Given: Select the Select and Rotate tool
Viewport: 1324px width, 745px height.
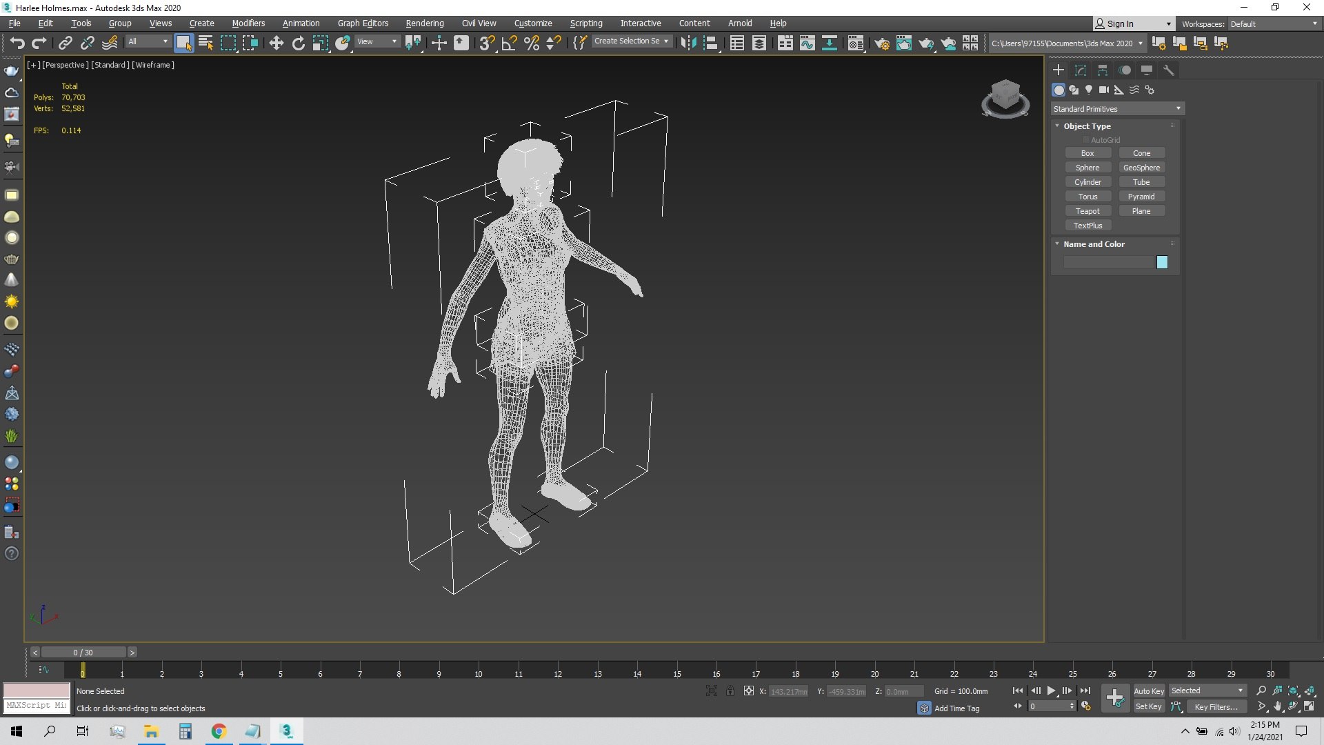Looking at the screenshot, I should tap(298, 43).
